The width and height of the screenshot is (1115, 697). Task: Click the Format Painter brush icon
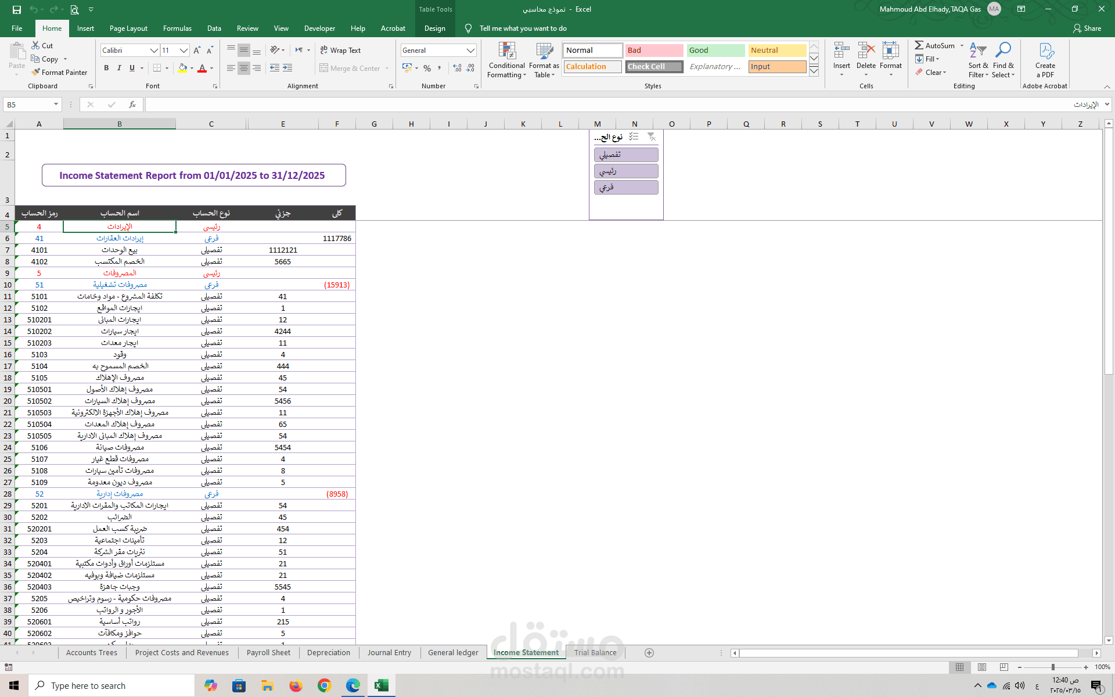(36, 72)
